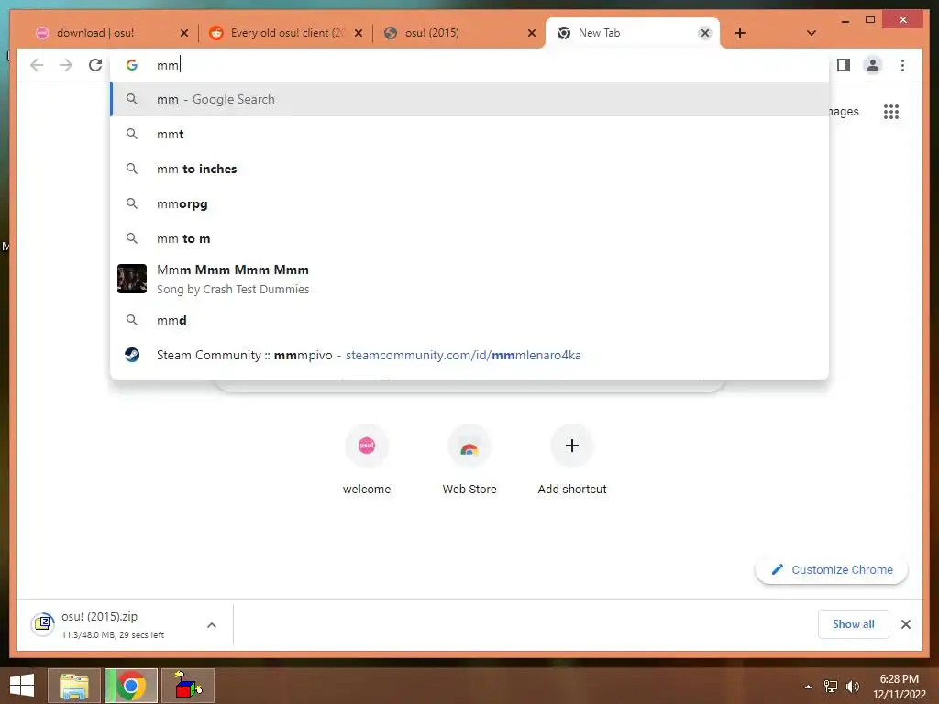Open the Chrome three-dot menu
This screenshot has height=704, width=939.
(902, 65)
